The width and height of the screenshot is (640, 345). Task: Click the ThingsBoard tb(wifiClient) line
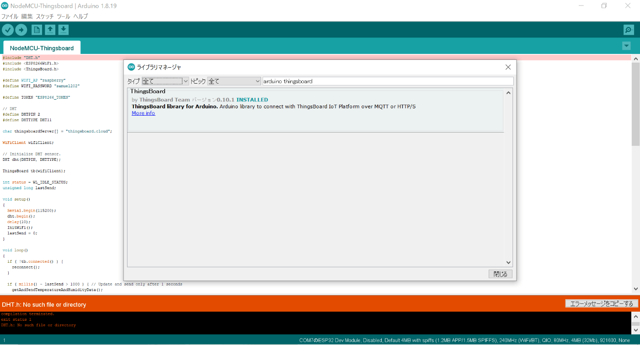(34, 171)
